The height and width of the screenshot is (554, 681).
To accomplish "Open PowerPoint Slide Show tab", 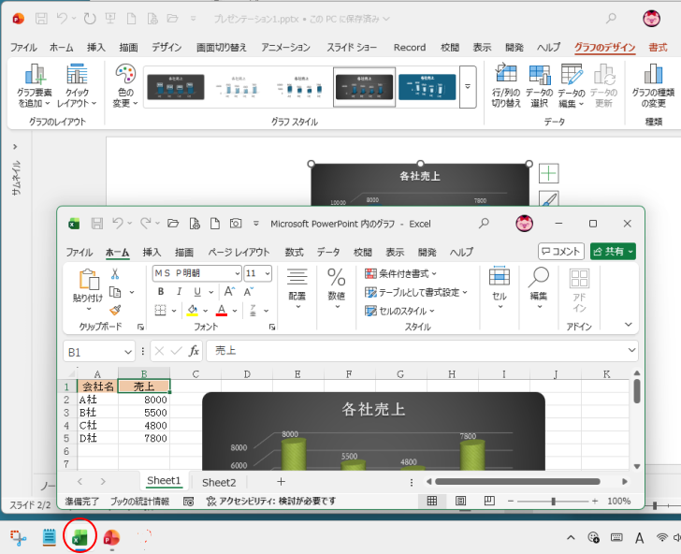I will [x=352, y=48].
